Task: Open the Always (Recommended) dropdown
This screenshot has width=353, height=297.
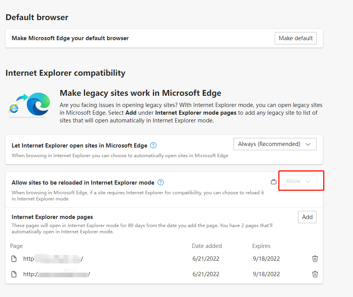Action: 275,144
